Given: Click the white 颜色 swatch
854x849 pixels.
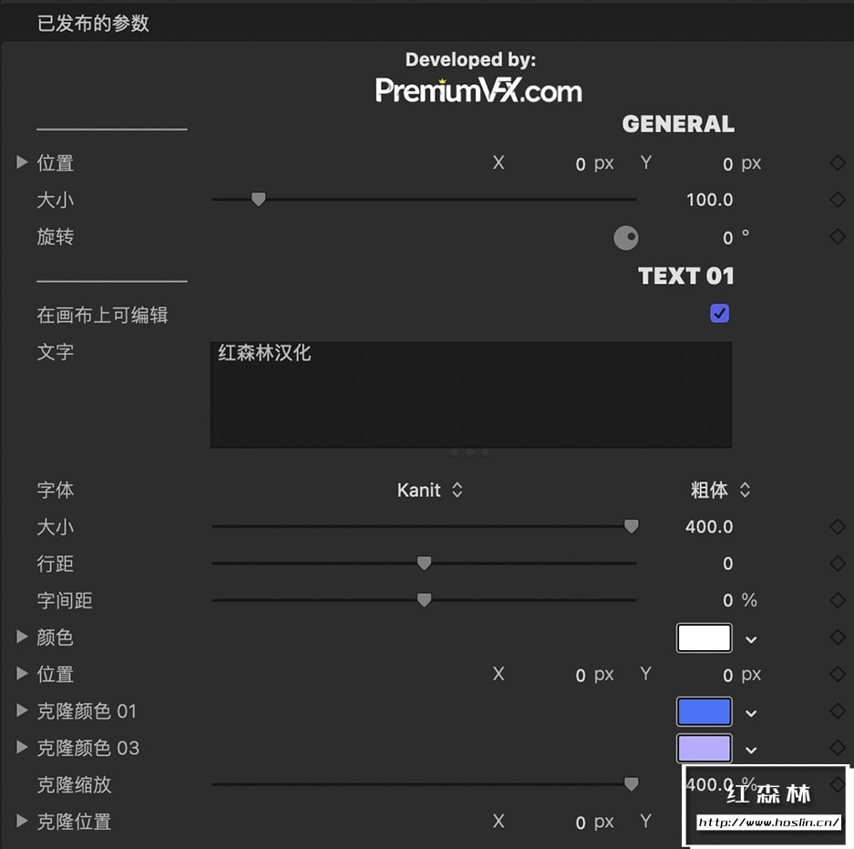Looking at the screenshot, I should tap(705, 637).
